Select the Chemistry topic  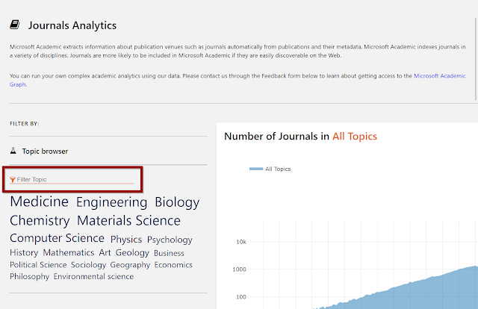(40, 221)
